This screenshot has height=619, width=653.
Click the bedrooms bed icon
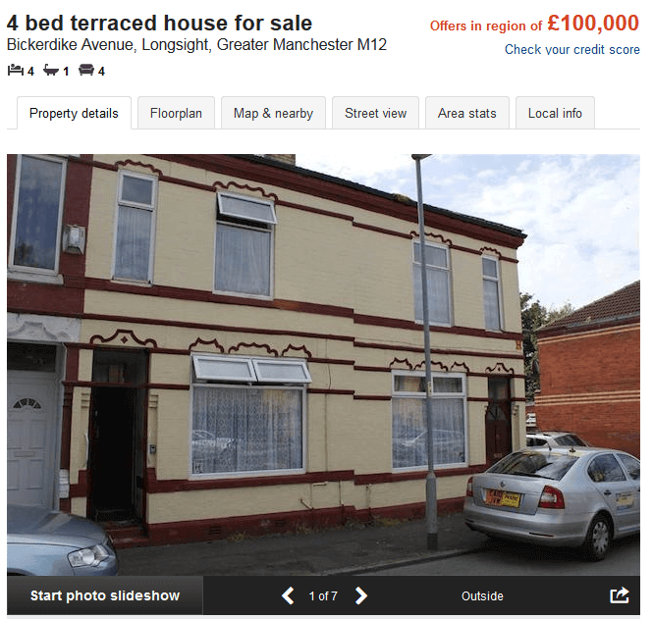click(x=16, y=70)
